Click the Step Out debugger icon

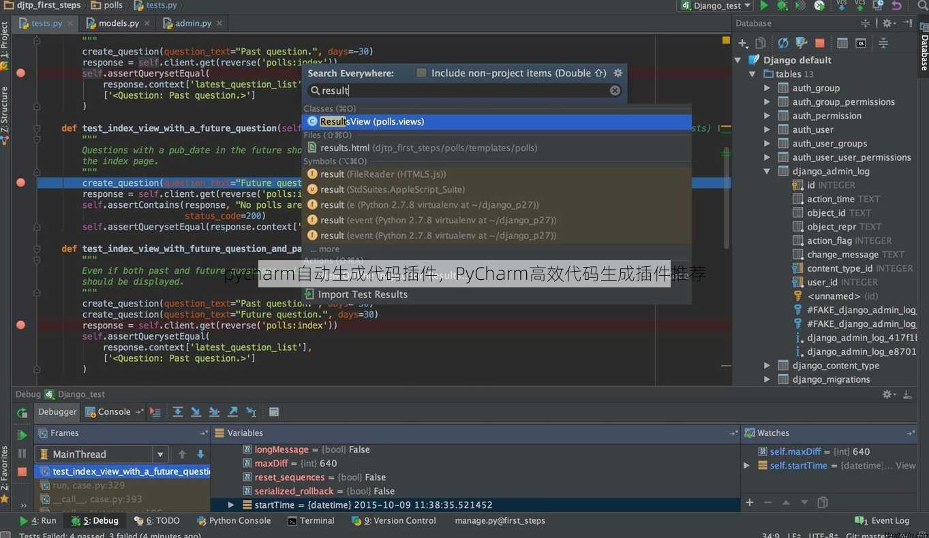coord(233,412)
